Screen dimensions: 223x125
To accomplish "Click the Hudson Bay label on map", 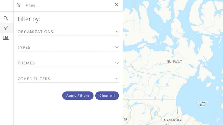I will pyautogui.click(x=202, y=104).
